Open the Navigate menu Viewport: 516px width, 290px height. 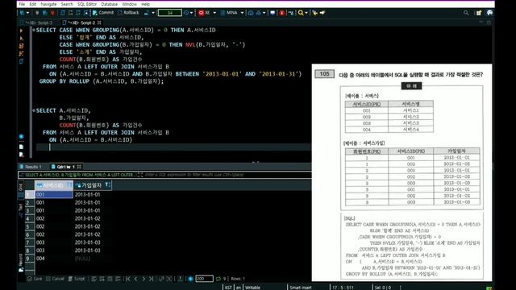[48, 4]
